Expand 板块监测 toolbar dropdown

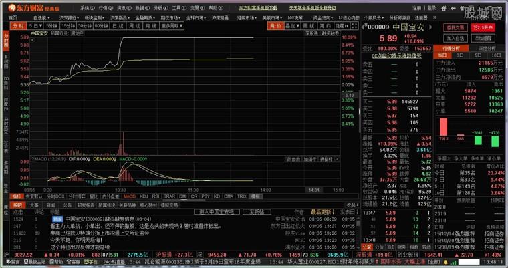[95, 18]
